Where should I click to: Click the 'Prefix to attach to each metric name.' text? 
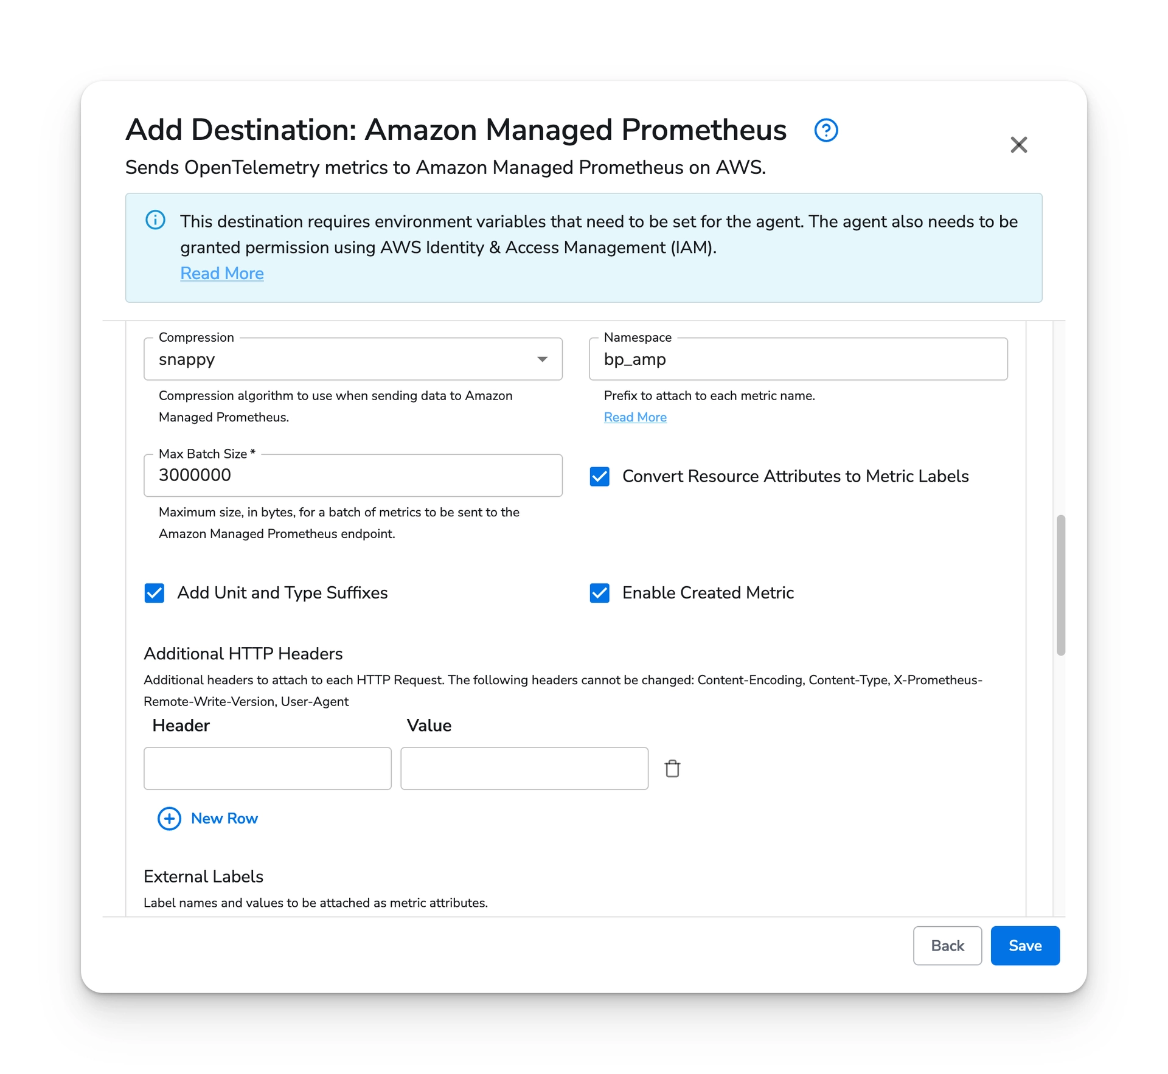tap(709, 395)
